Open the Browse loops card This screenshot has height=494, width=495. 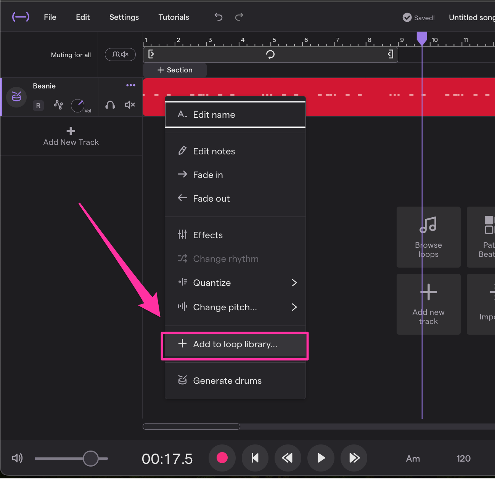429,237
